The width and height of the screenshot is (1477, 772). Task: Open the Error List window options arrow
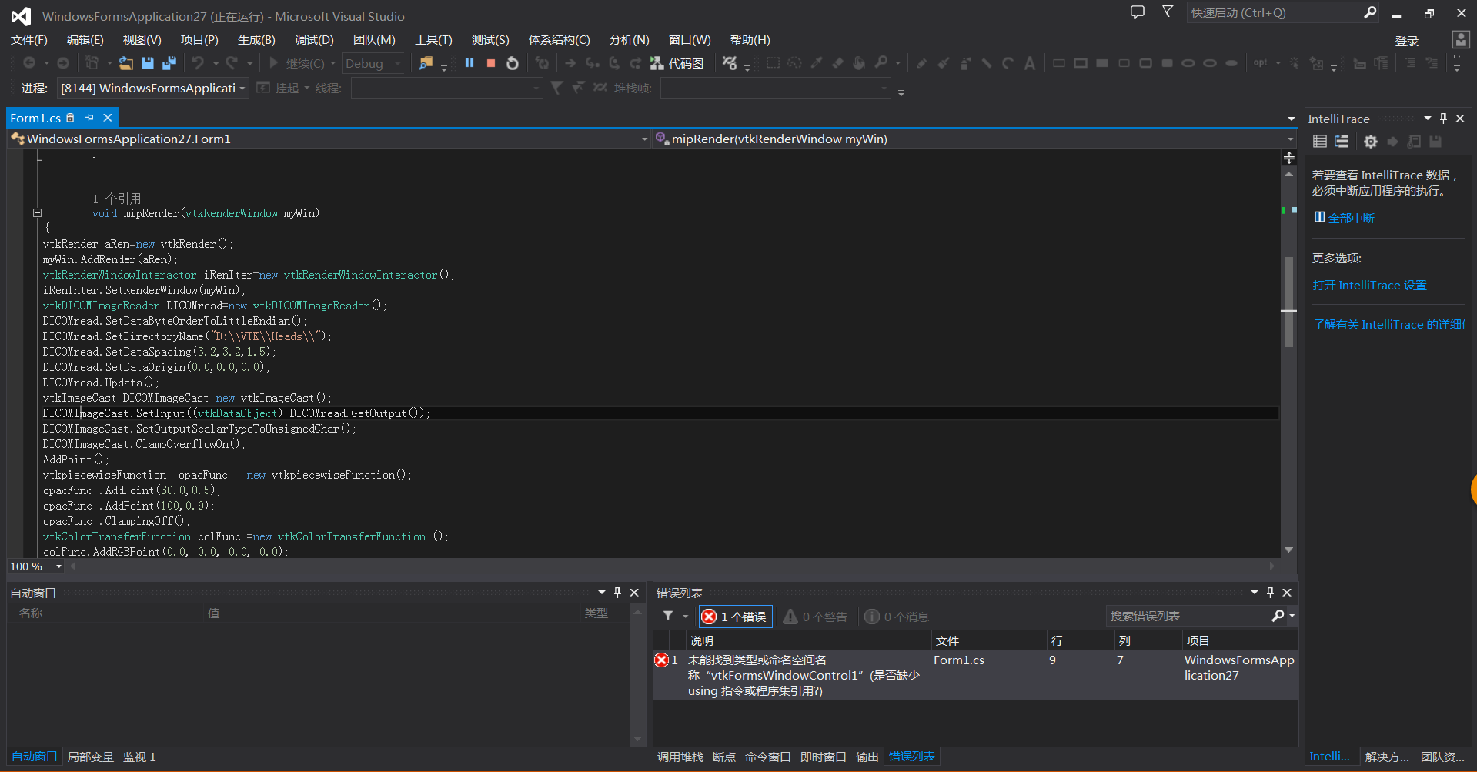(x=1254, y=593)
